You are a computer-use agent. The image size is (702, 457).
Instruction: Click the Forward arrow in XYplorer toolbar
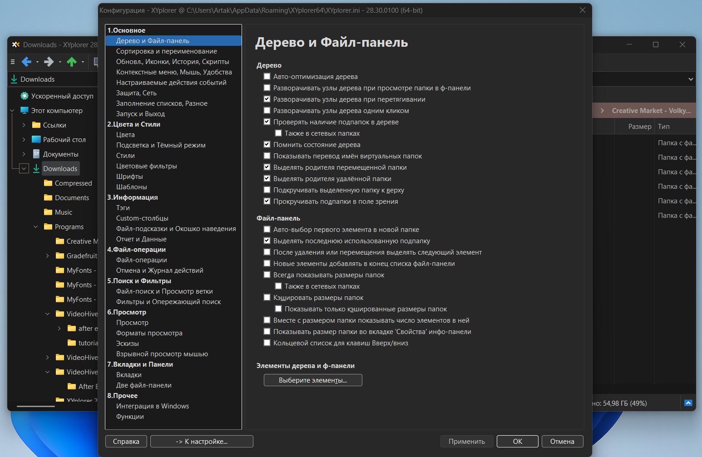tap(49, 62)
